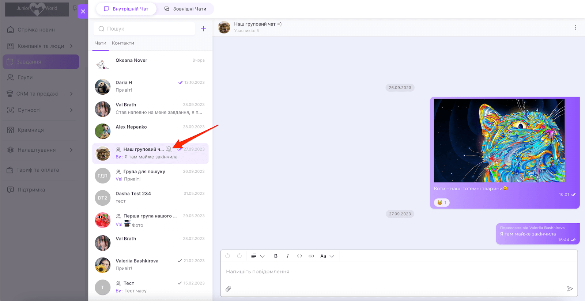Image resolution: width=585 pixels, height=301 pixels.
Task: Expand the Сутності submenu arrow
Action: (x=71, y=110)
